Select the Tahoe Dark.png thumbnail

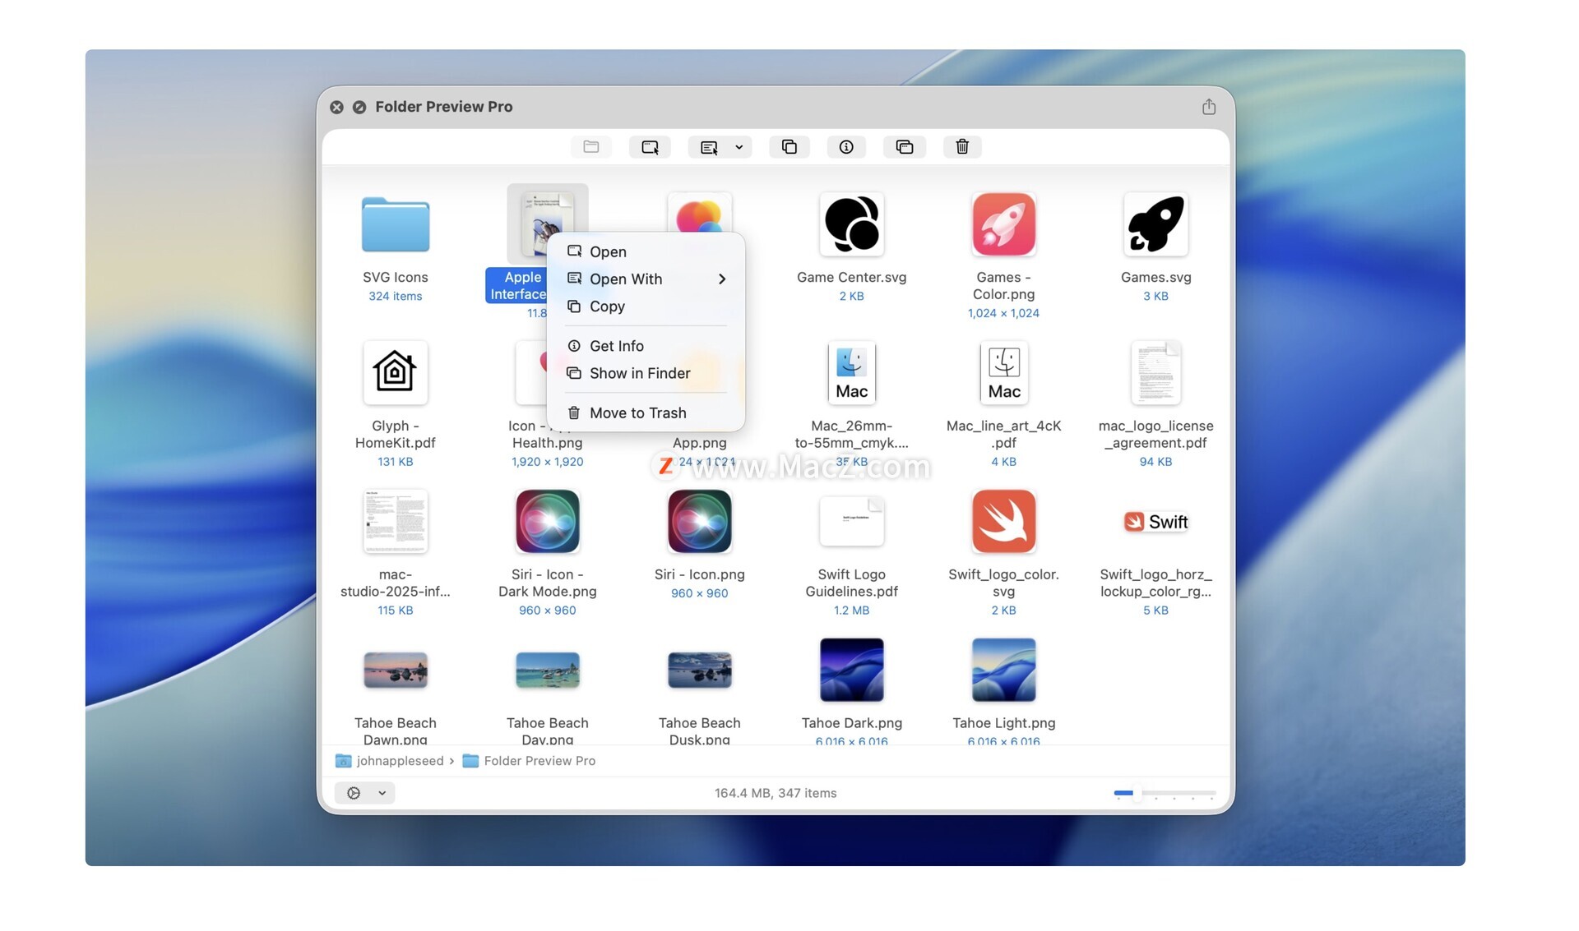[x=852, y=670]
